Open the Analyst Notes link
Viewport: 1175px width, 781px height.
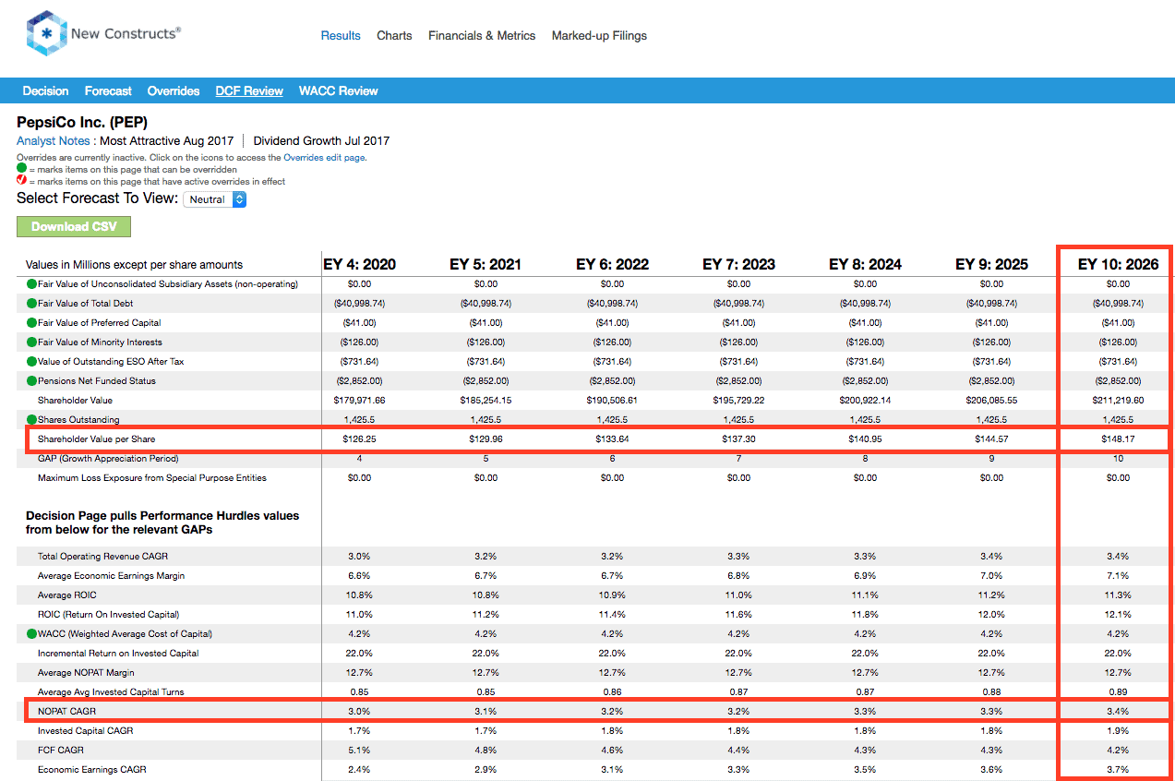[x=54, y=141]
